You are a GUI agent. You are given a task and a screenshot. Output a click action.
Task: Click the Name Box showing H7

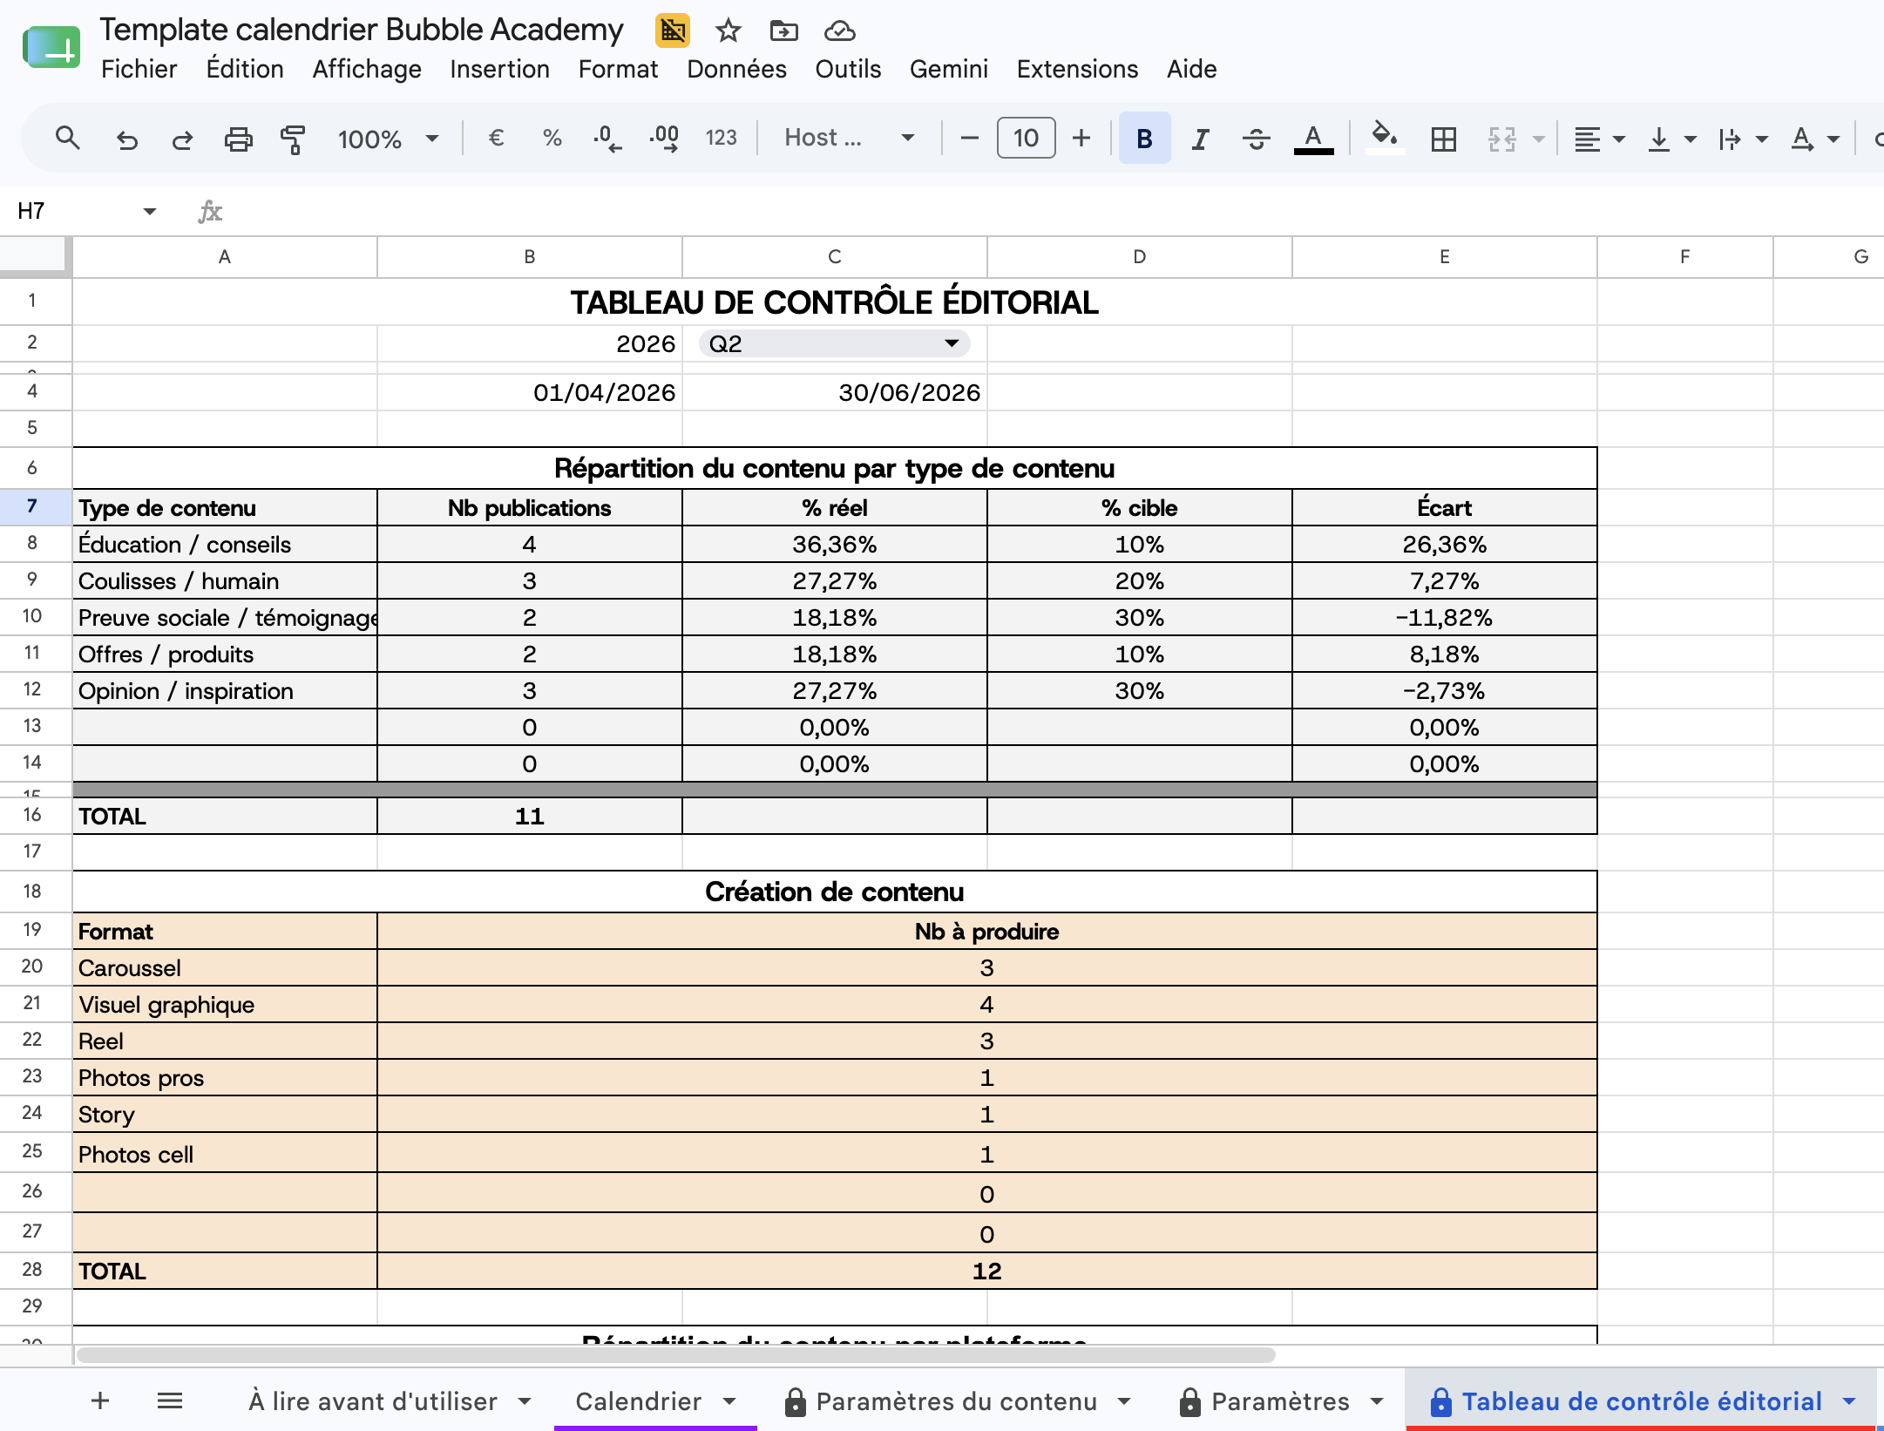click(74, 211)
